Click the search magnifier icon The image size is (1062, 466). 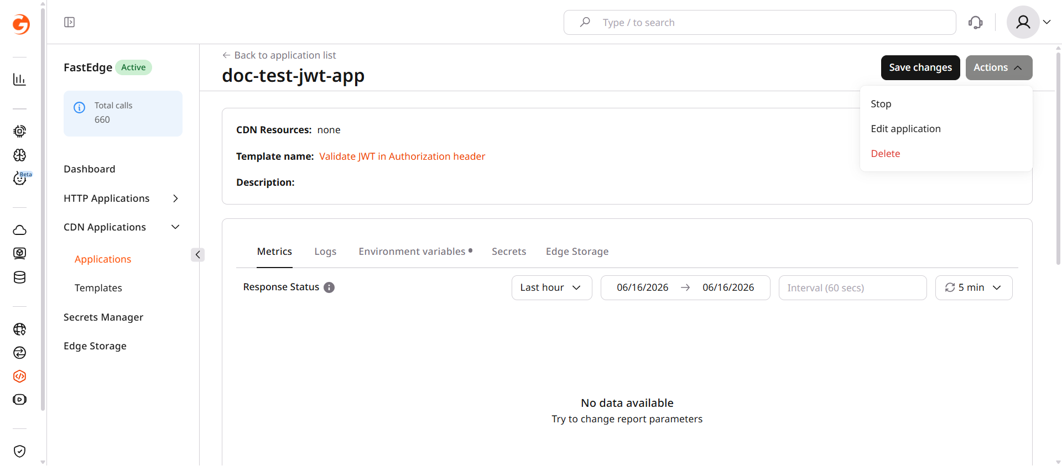pyautogui.click(x=585, y=22)
